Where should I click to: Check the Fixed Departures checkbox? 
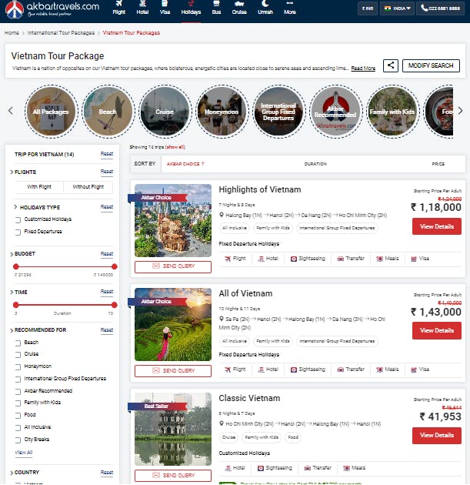[18, 232]
